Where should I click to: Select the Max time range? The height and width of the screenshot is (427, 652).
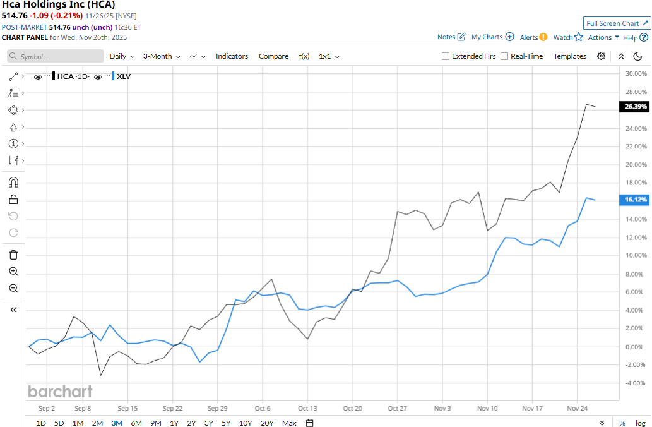tap(289, 423)
